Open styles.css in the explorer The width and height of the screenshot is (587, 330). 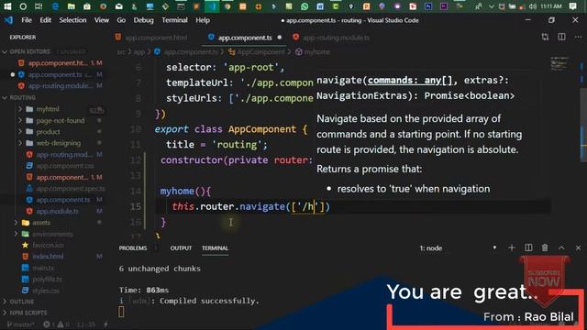[x=45, y=291]
